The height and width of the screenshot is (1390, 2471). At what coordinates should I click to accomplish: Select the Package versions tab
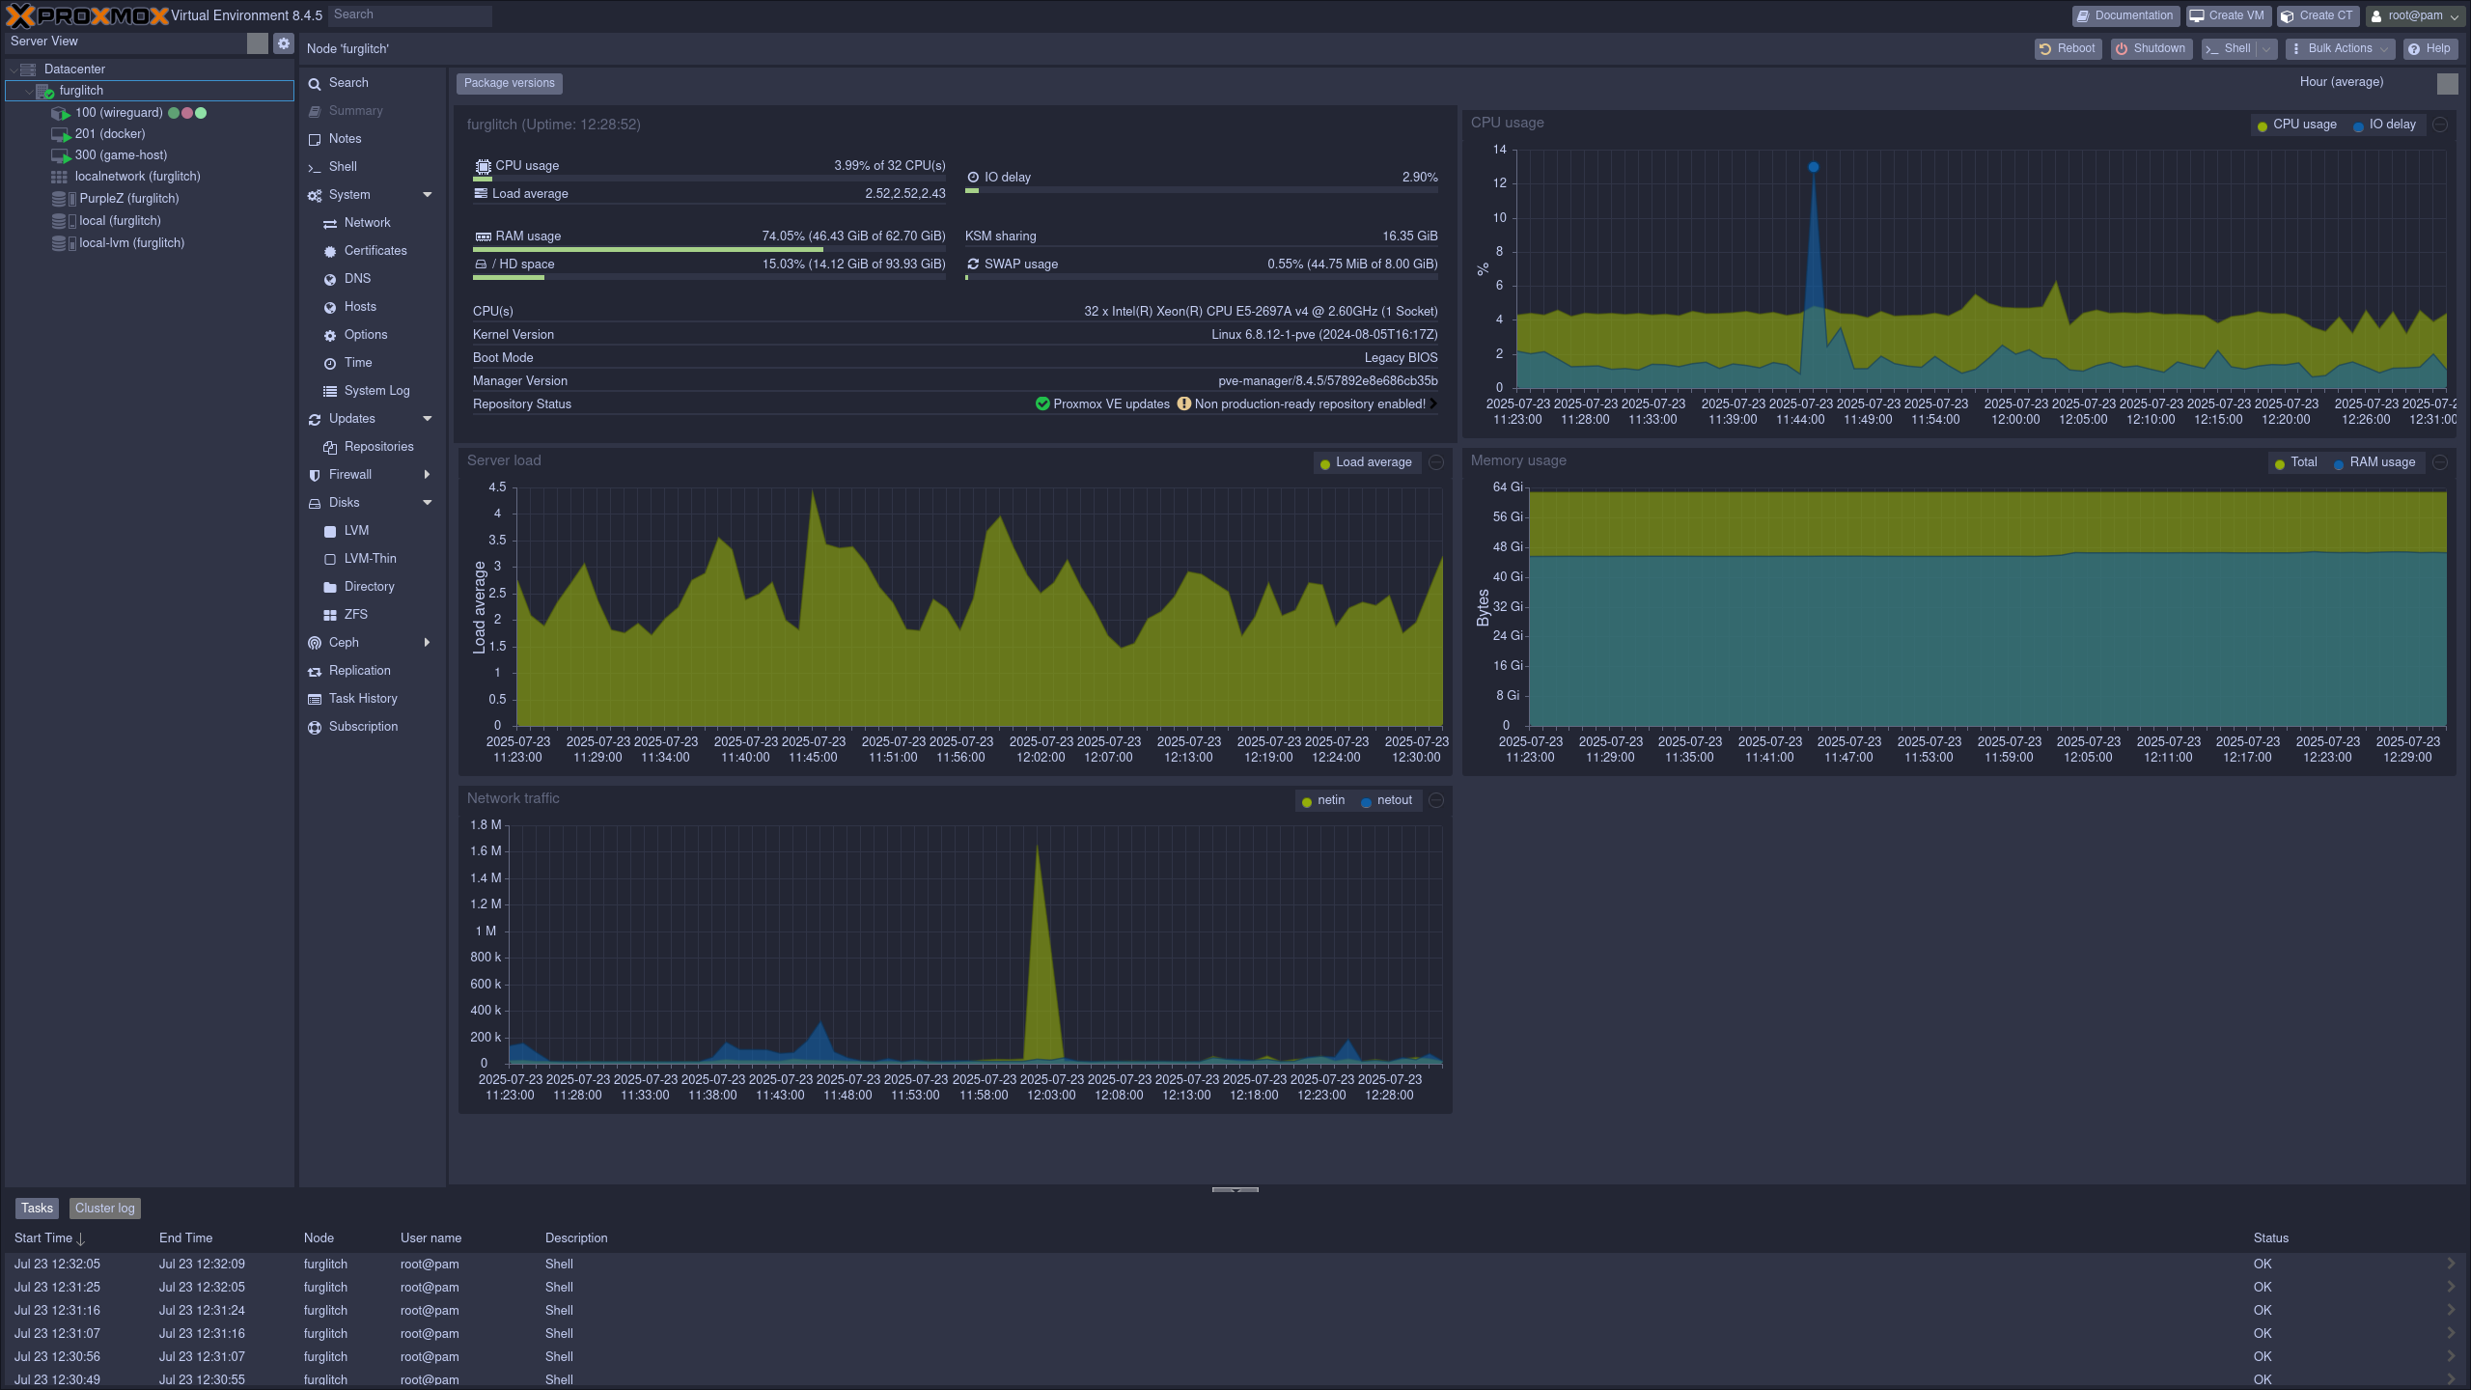pyautogui.click(x=509, y=83)
